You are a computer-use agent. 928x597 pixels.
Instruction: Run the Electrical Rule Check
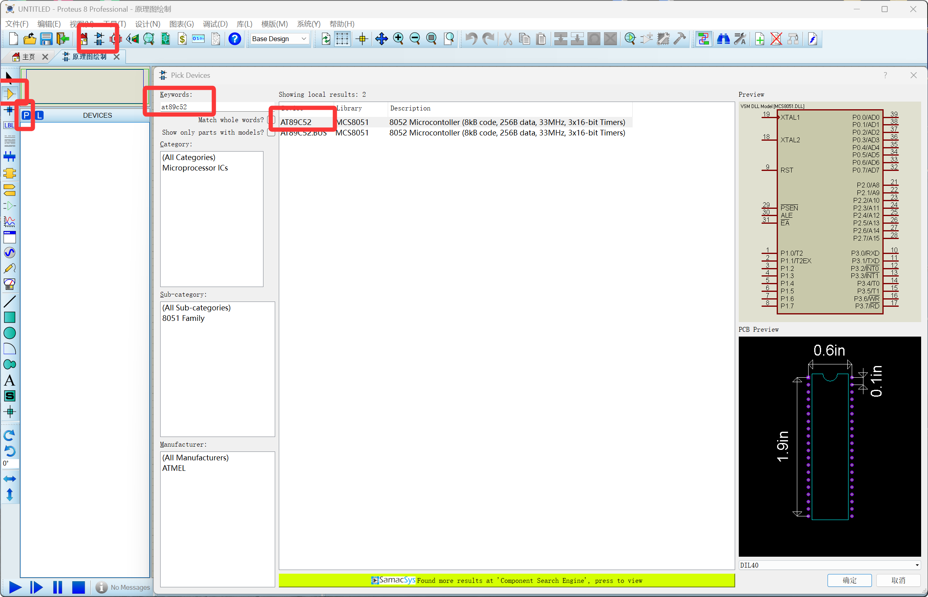(x=812, y=39)
